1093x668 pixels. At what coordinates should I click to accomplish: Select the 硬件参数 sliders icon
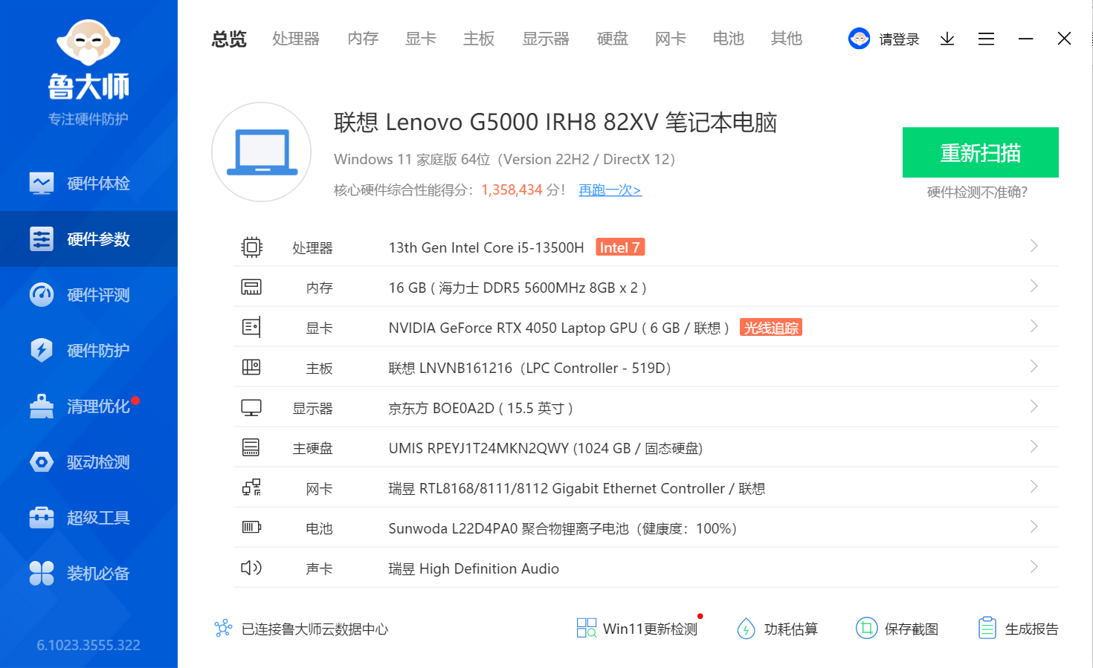point(42,239)
